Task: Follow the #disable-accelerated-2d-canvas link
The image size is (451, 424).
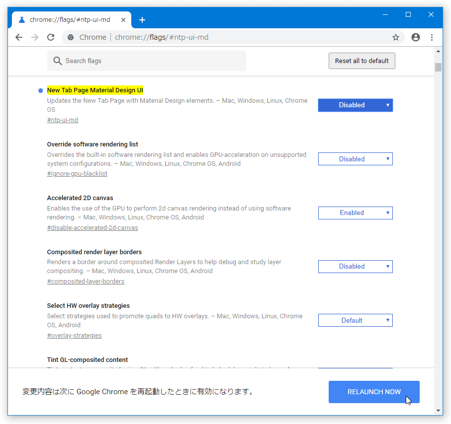Action: tap(92, 228)
